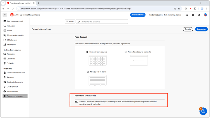Image resolution: width=210 pixels, height=118 pixels.
Task: Click the Creative Cloud brush icon
Action: coord(5,87)
